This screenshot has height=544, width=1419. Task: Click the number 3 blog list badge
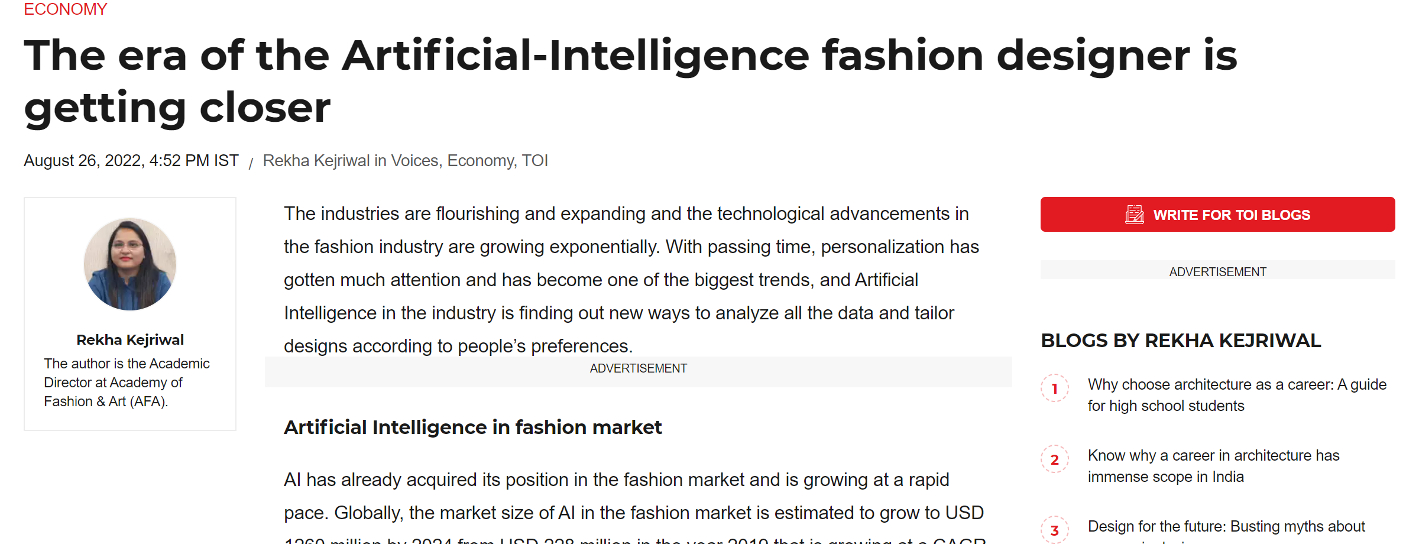tap(1055, 530)
